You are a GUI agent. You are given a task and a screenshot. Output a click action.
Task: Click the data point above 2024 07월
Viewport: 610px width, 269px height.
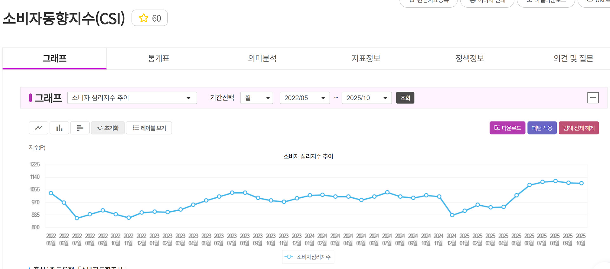point(387,192)
